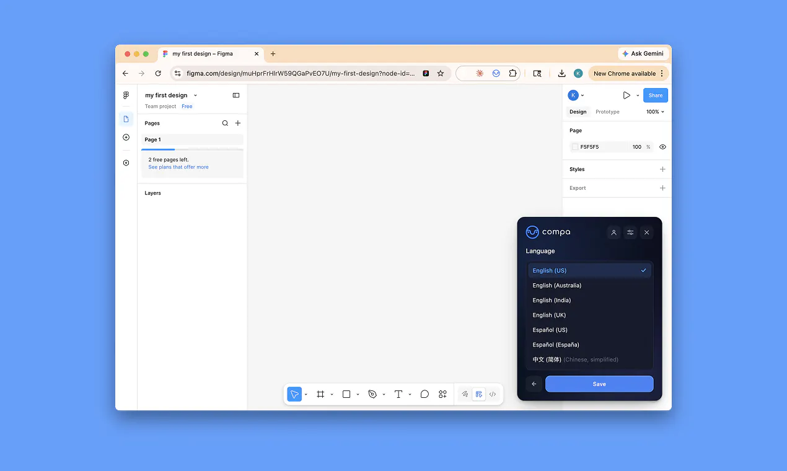Add a new page with plus icon
Viewport: 787px width, 471px height.
coord(238,123)
